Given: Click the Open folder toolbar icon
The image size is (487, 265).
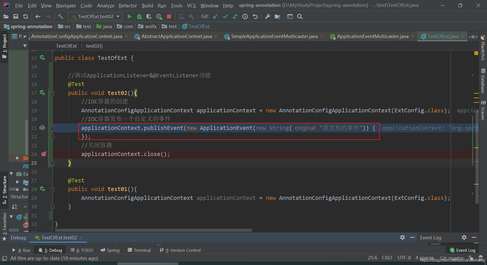Looking at the screenshot, I should (x=6, y=16).
